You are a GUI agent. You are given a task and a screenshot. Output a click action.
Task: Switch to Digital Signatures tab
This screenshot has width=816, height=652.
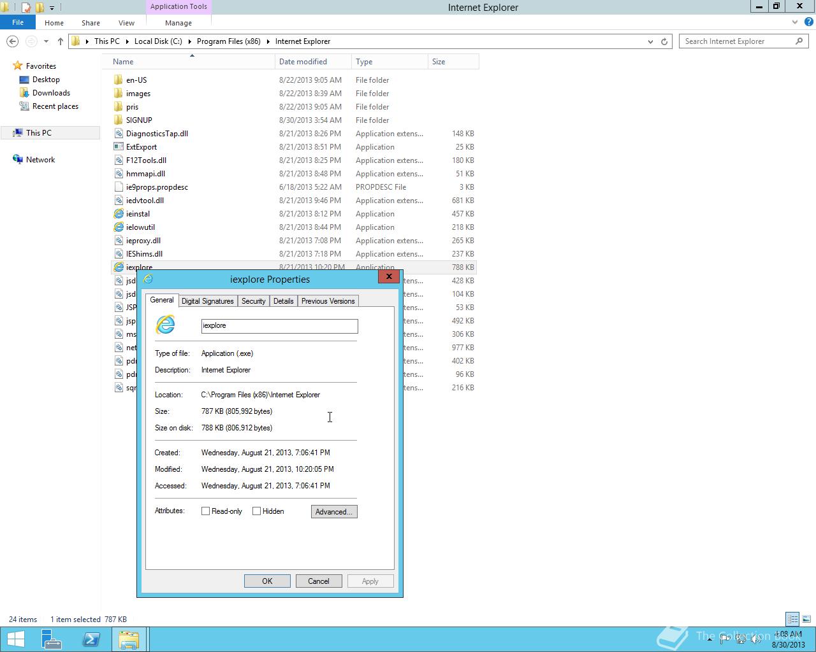[208, 301]
